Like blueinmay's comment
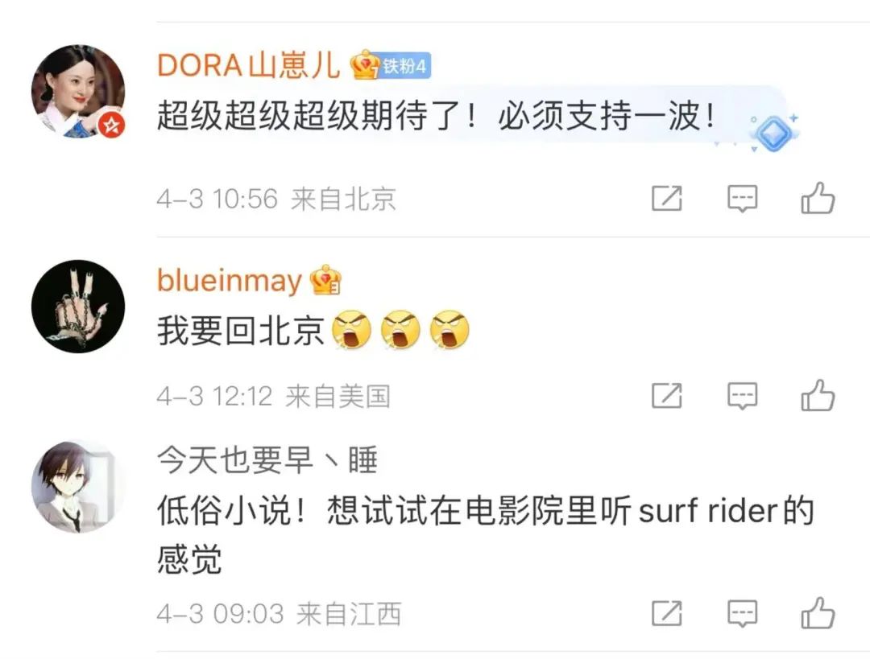870x659 pixels. [818, 395]
